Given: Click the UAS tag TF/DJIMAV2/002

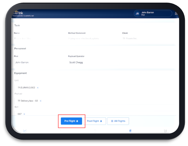Looking at the screenshot, I should point(26,88).
